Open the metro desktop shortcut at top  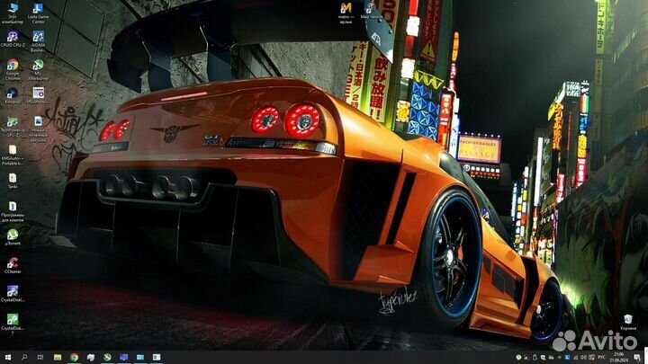click(346, 9)
